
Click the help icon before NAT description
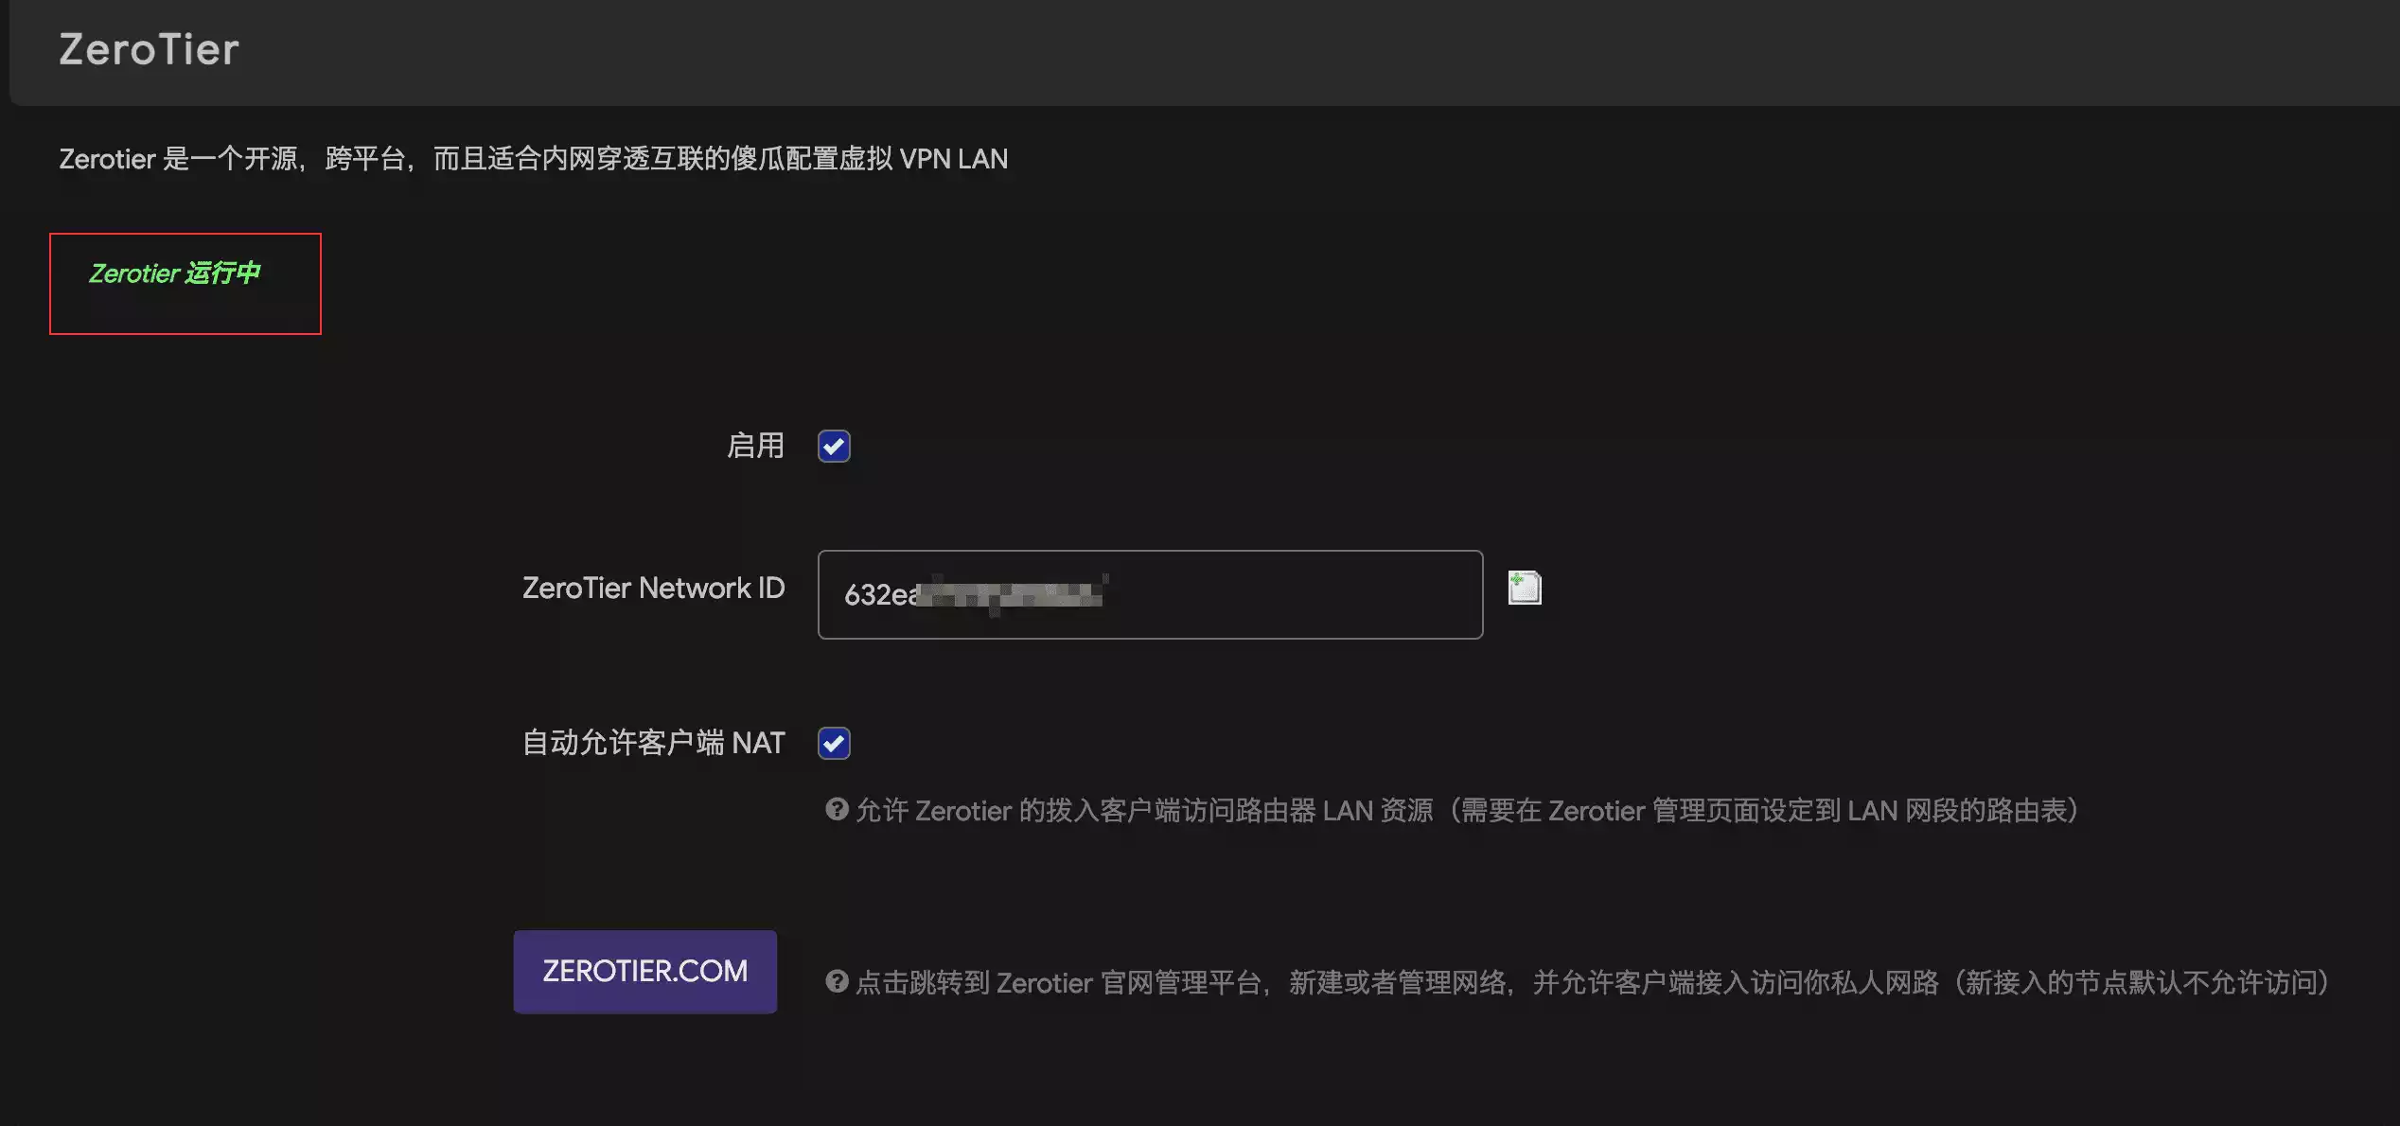pos(837,809)
